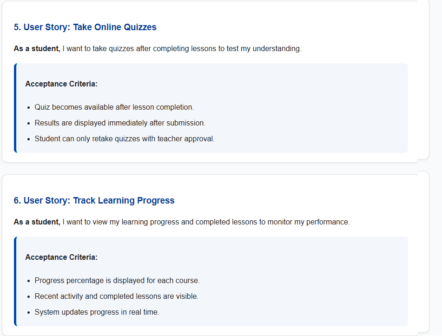Click "Acceptance Criteria:" label under Take Online Quizzes
This screenshot has height=336, width=442.
click(x=61, y=84)
